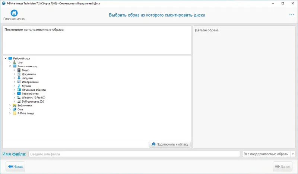Expand the R-Drive Image node

[10, 113]
